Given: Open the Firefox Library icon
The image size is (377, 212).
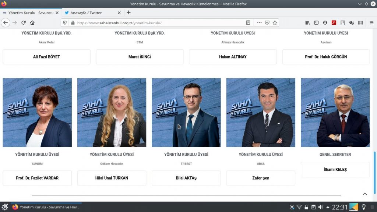Looking at the screenshot, I should tap(308, 22).
